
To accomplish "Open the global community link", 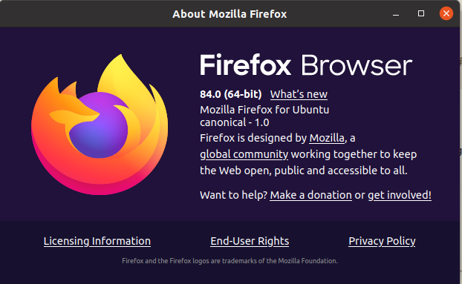I will coord(244,154).
